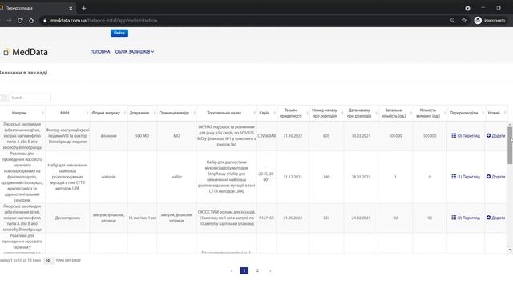Select the Десмопресин cell
Viewport: 513px width, 288px height.
point(67,218)
